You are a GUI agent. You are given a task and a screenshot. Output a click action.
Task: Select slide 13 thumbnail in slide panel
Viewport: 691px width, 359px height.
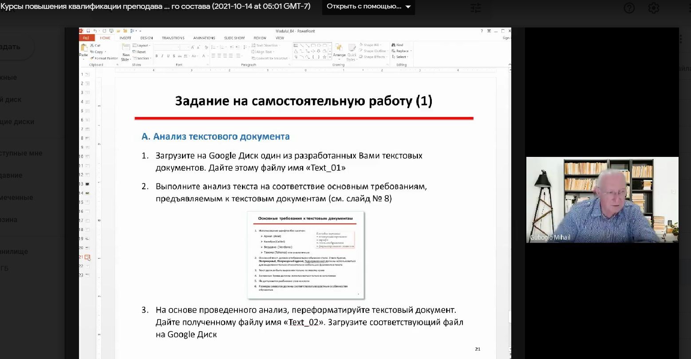click(x=87, y=184)
